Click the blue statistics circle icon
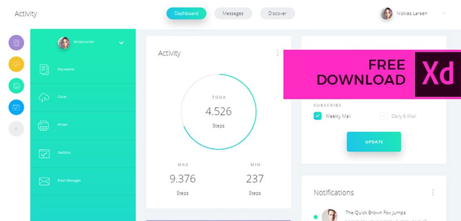Image resolution: width=461 pixels, height=221 pixels. pos(16,107)
